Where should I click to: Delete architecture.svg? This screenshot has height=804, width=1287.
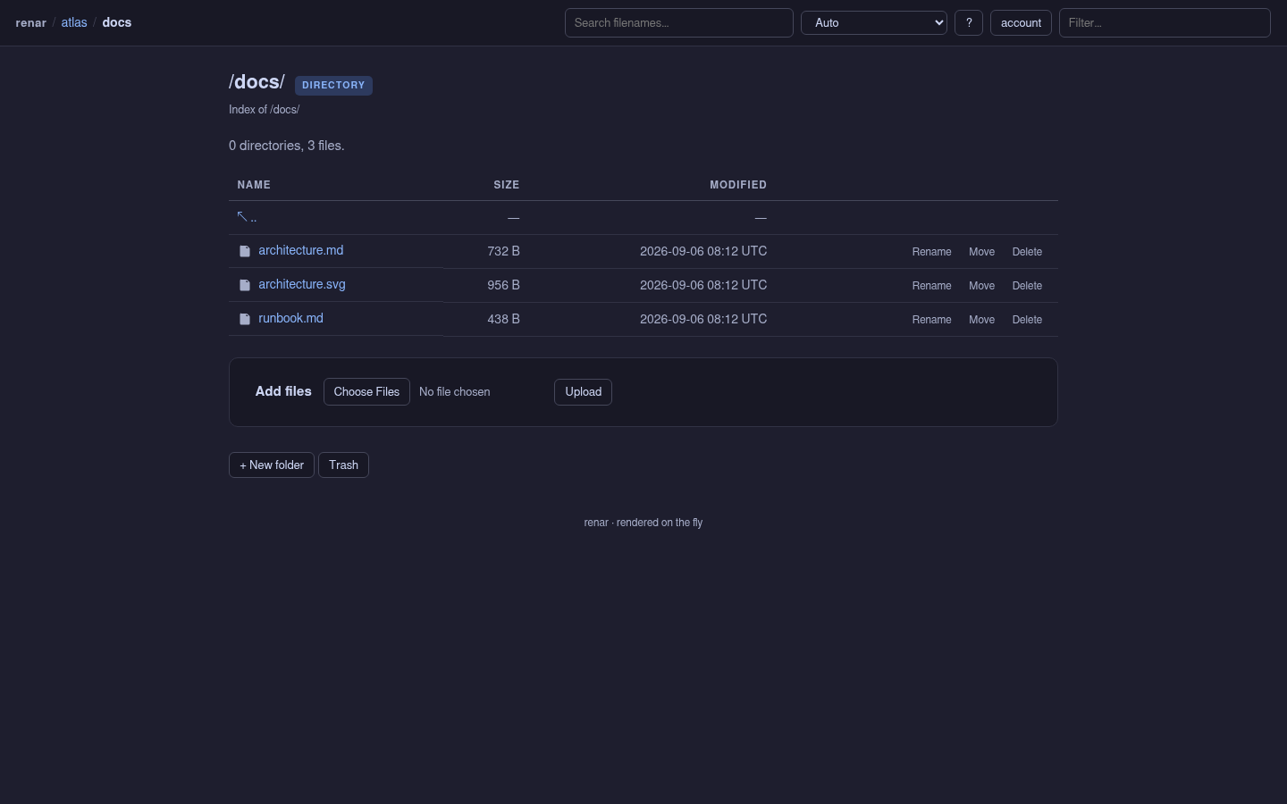[1027, 286]
